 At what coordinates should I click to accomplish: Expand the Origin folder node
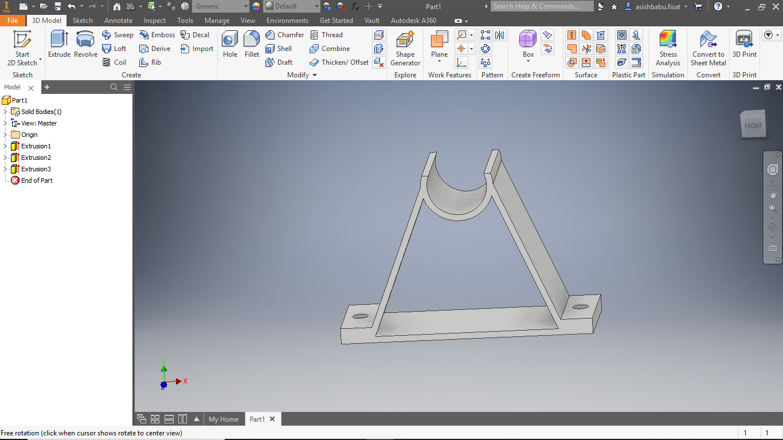tap(5, 135)
